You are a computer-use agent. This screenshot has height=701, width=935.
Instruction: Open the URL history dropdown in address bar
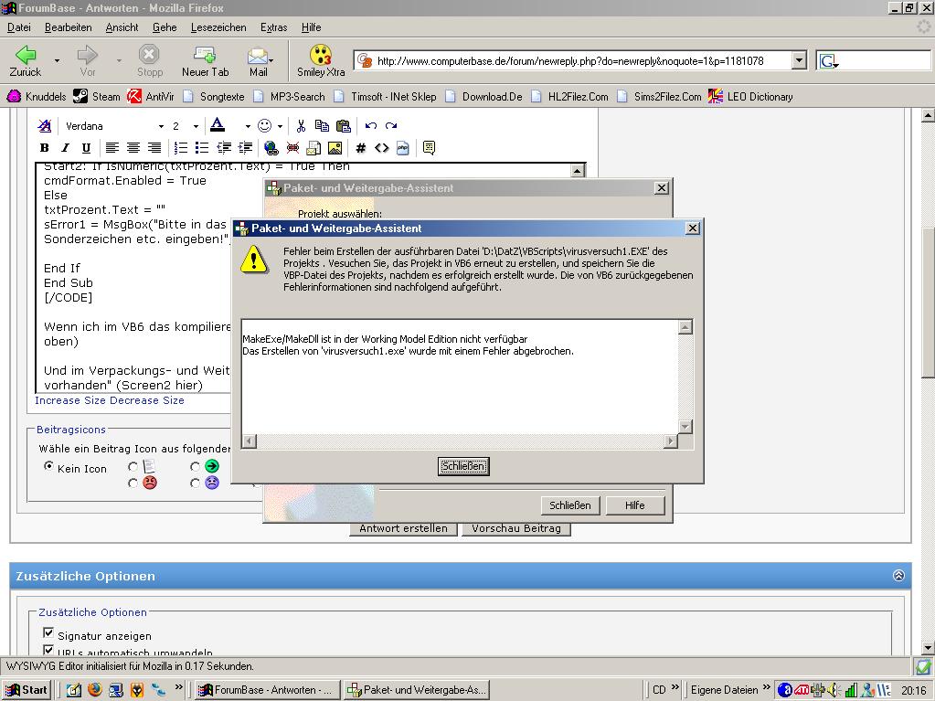(x=799, y=61)
